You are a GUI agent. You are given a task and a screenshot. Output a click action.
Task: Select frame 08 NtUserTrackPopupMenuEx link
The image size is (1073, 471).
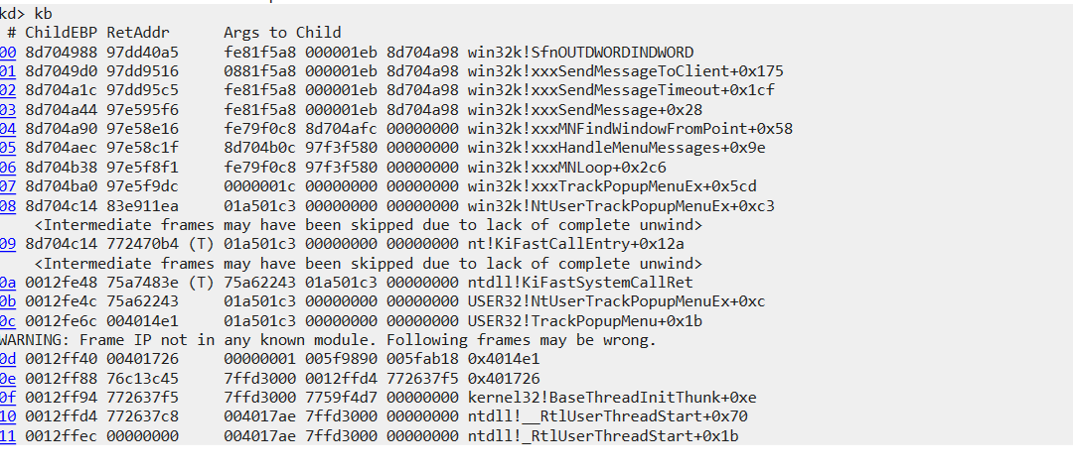(8, 206)
